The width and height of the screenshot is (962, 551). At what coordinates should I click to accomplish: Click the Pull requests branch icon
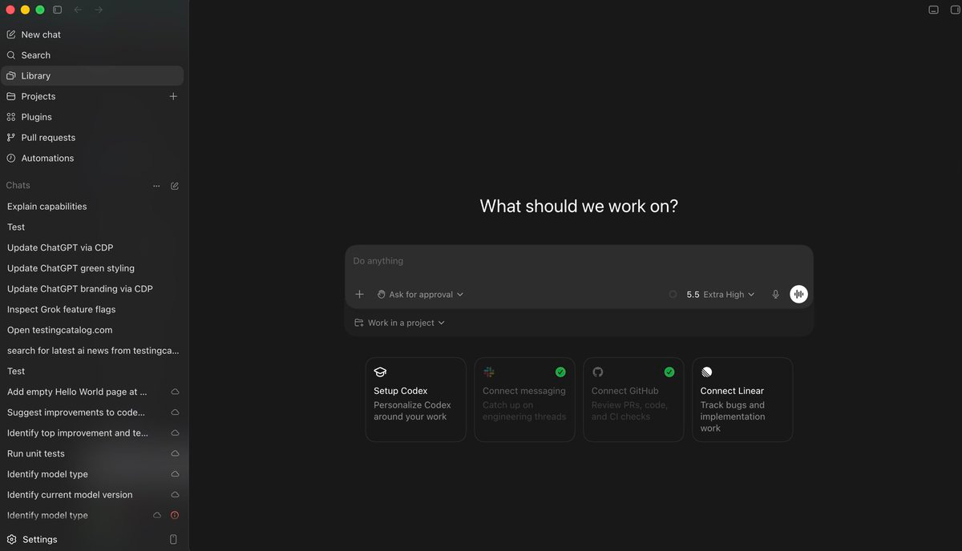click(x=11, y=138)
